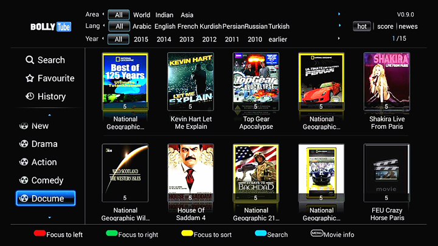Select All in the Year filter

[118, 39]
